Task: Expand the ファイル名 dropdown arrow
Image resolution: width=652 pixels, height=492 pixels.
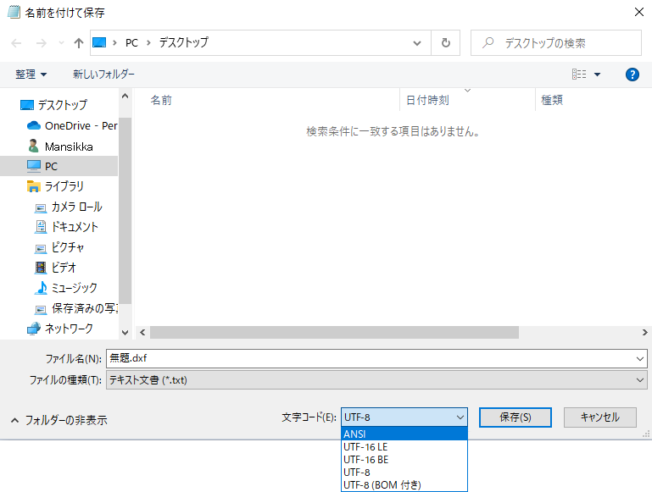Action: coord(640,359)
